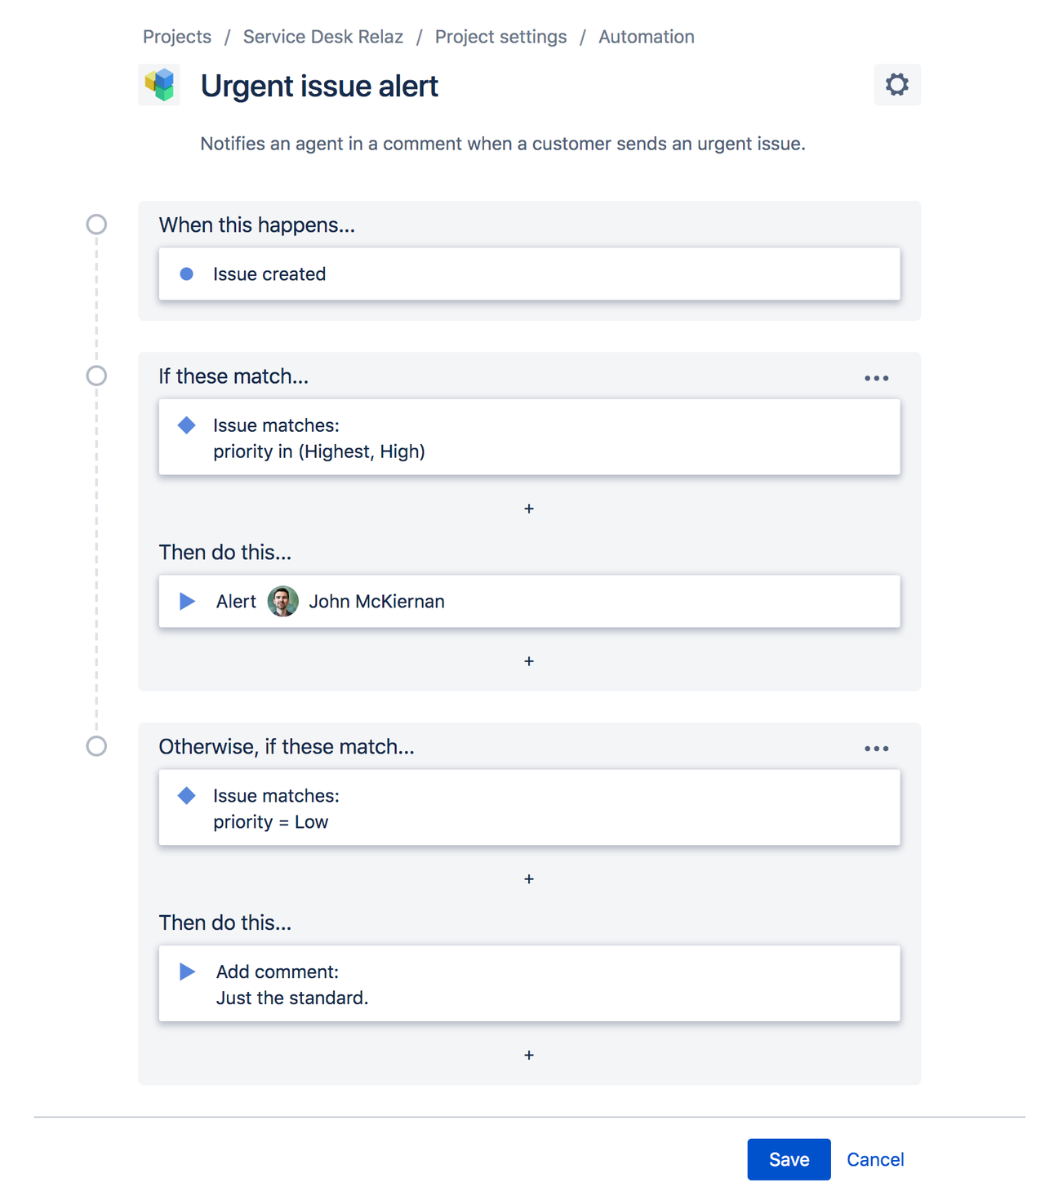Go to Projects breadcrumb
Screen dimensions: 1045x1196
click(x=177, y=37)
